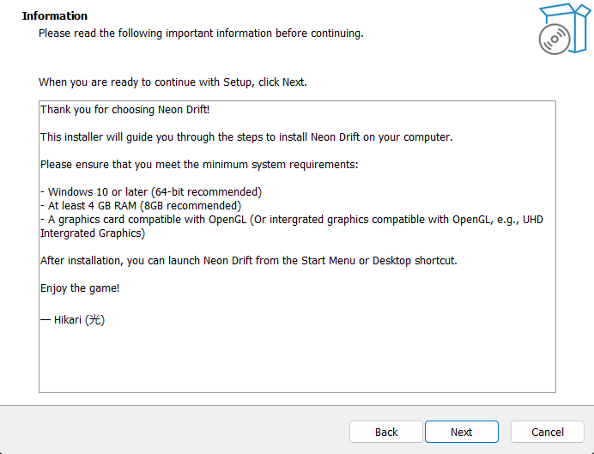Go back with the Back button
The width and height of the screenshot is (594, 454).
click(386, 432)
